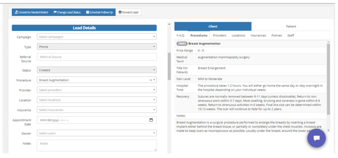Open the chat bubble widget
Screen dimensions: 338x158
click(316, 138)
